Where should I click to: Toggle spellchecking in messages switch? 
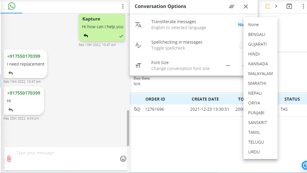pos(241,45)
